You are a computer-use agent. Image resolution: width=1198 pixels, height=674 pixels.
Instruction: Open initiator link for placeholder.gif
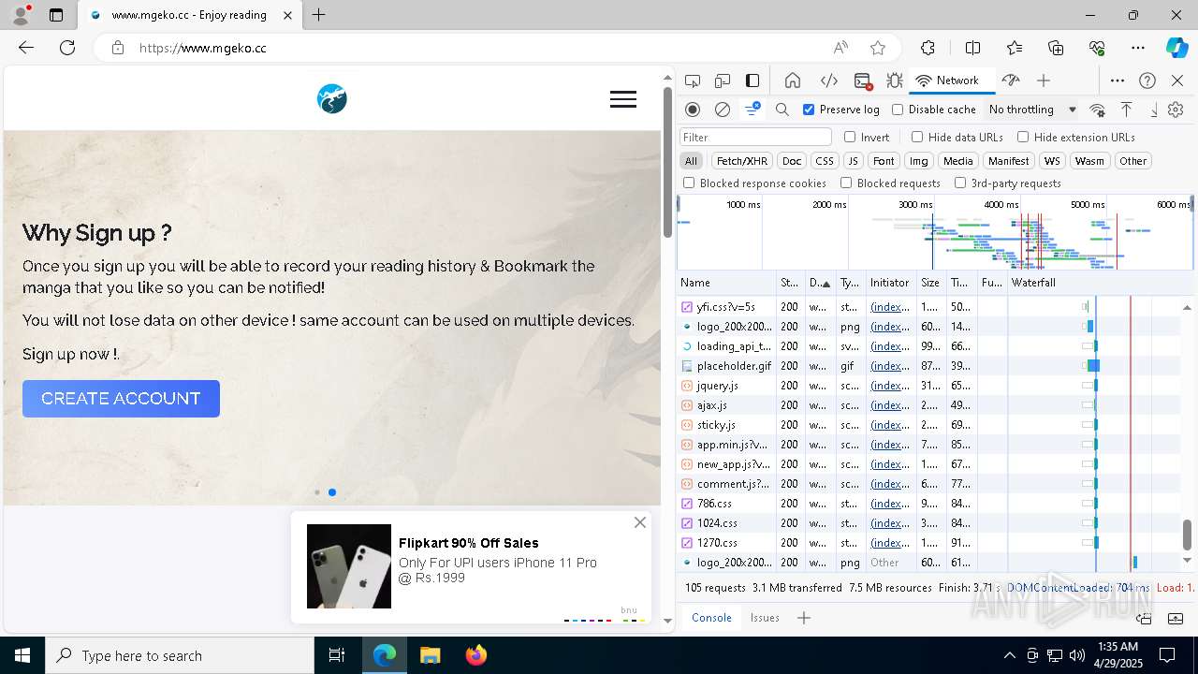click(x=890, y=366)
